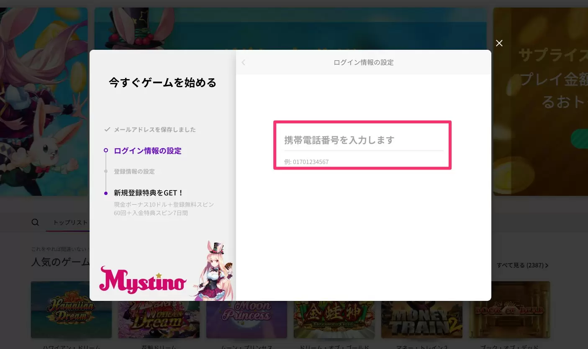
Task: Click the bunny girl mascot illustration
Action: 213,271
